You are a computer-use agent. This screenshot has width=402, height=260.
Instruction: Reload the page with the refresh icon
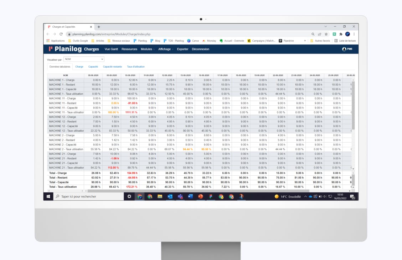click(61, 34)
